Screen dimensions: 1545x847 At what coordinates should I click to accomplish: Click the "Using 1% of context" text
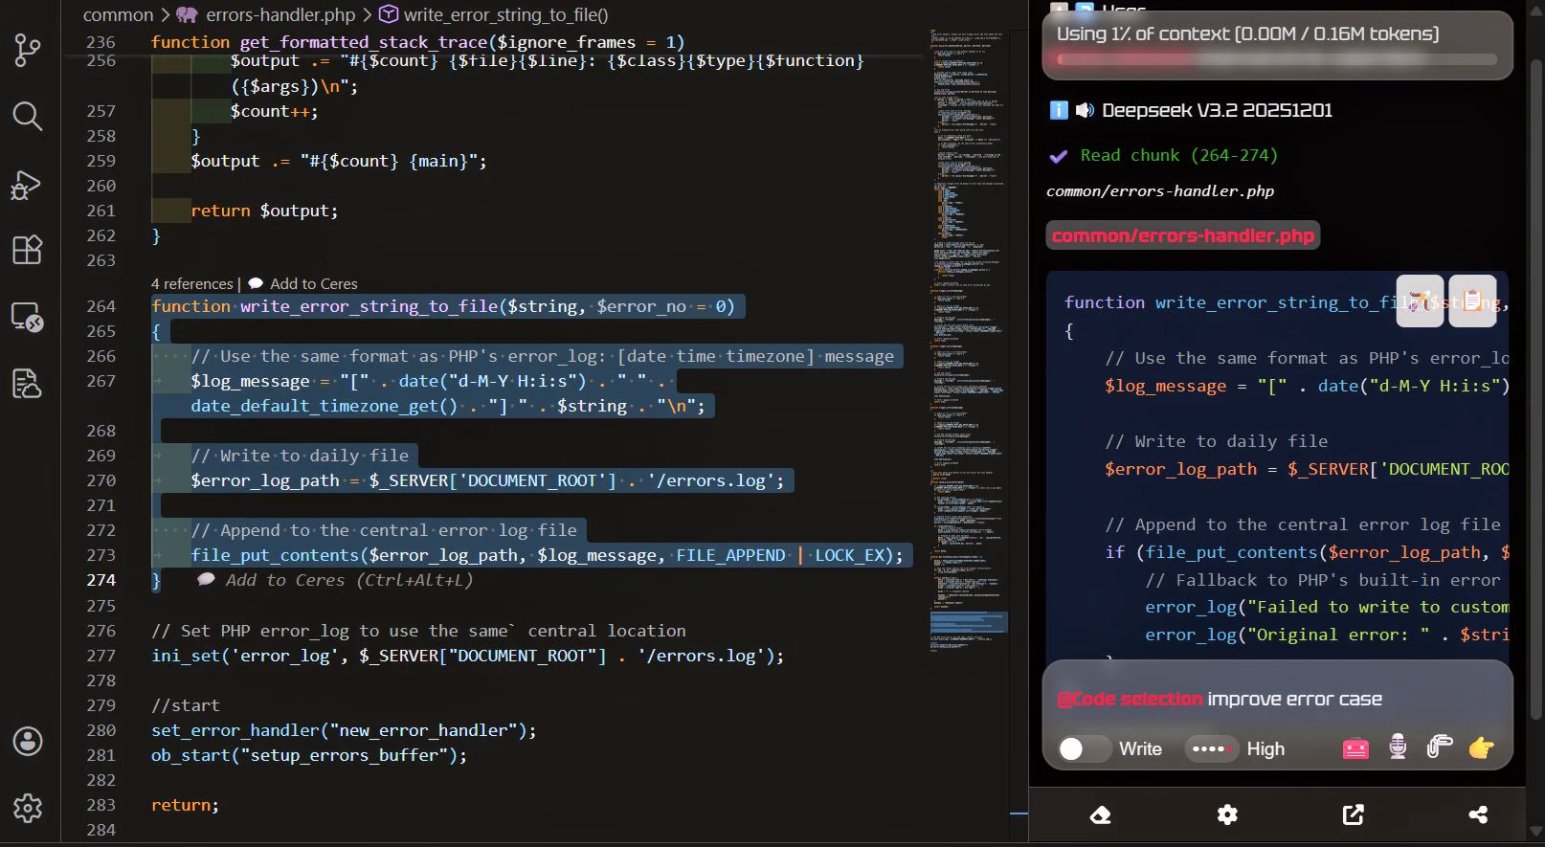point(1247,33)
